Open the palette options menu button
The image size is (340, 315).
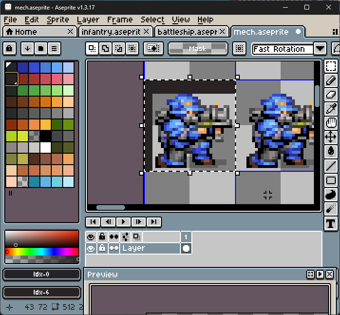coord(54,49)
